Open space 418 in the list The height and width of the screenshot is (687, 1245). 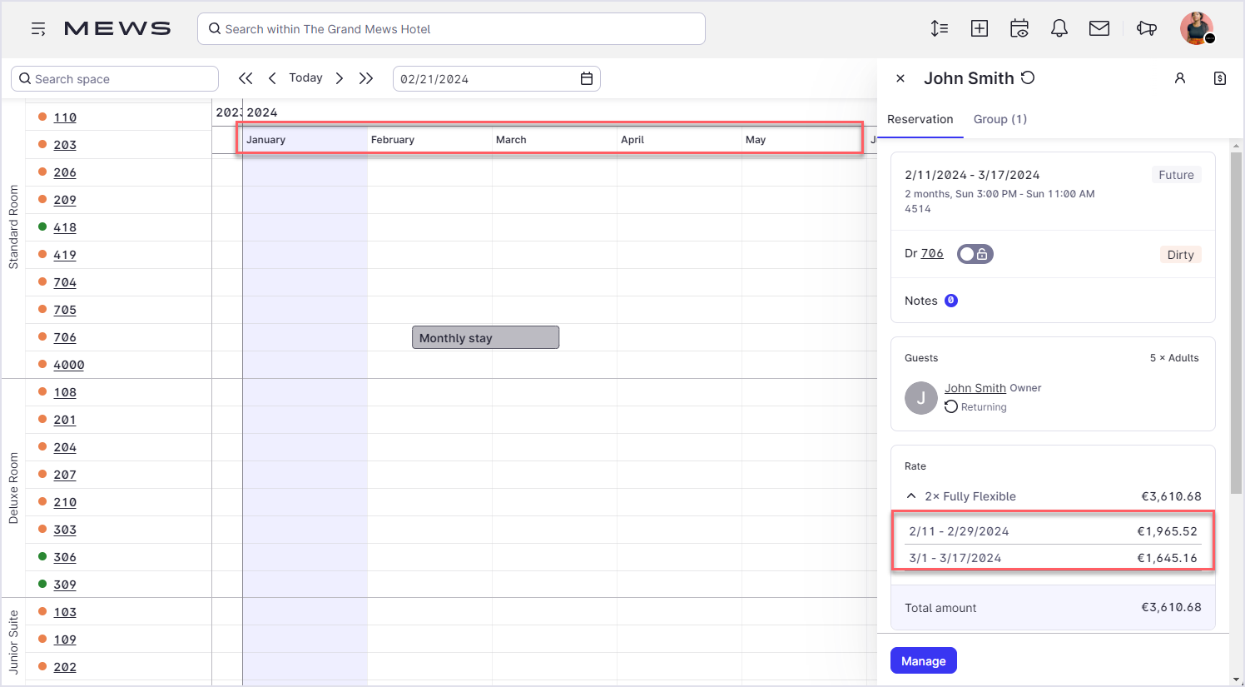click(x=65, y=227)
